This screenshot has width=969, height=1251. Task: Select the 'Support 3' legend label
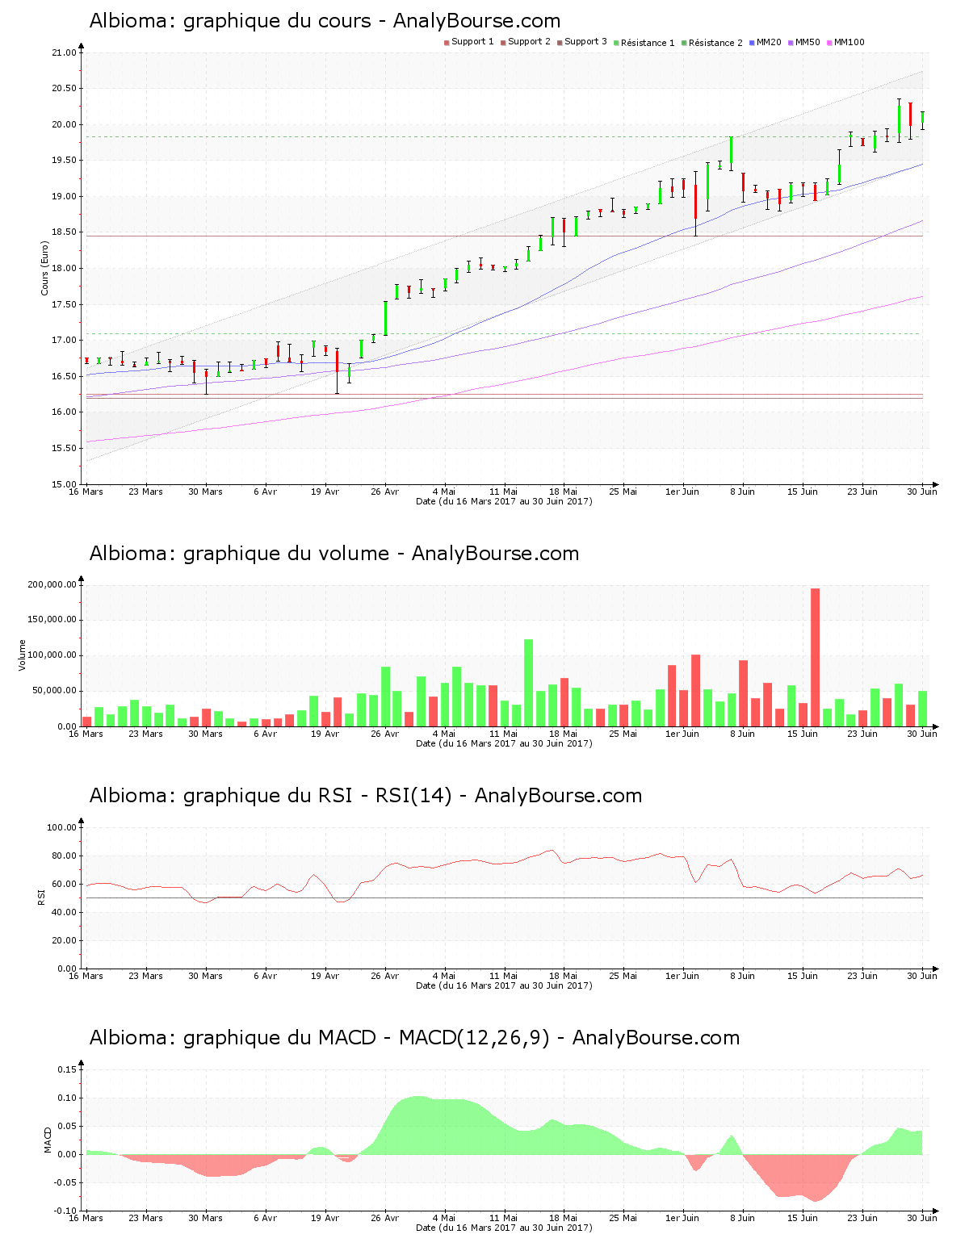[585, 42]
